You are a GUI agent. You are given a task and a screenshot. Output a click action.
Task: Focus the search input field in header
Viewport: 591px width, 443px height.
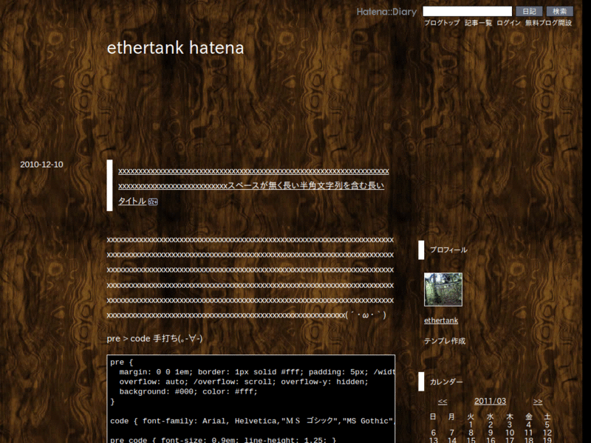click(x=468, y=11)
